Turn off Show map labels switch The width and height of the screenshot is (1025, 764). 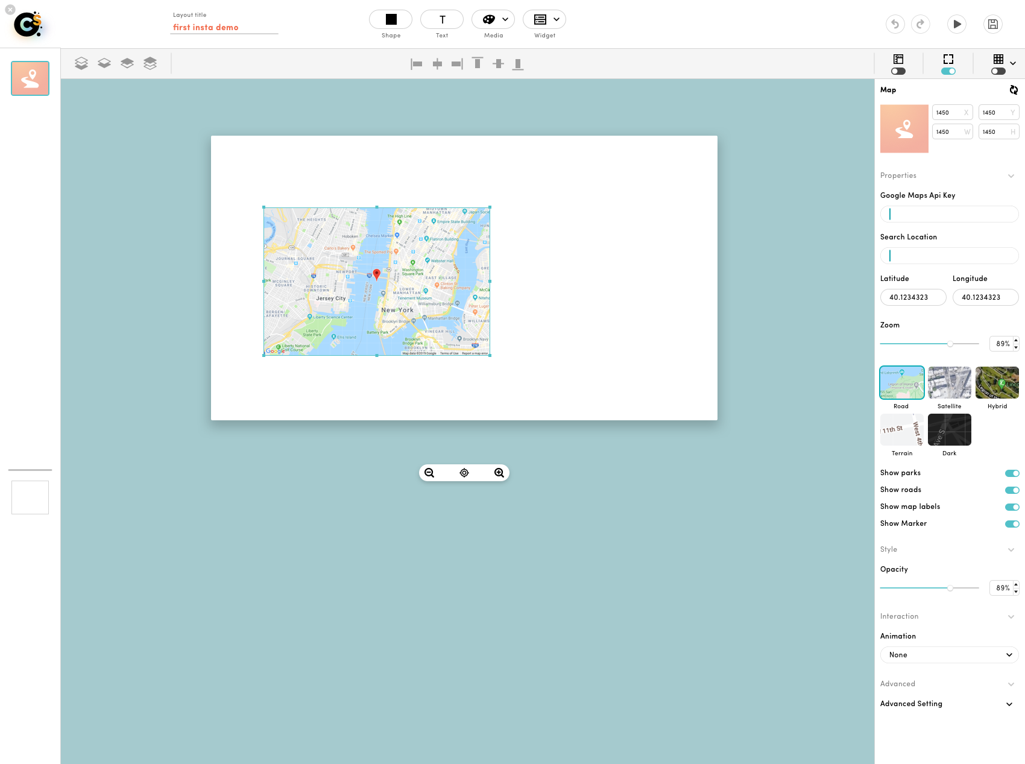point(1012,507)
